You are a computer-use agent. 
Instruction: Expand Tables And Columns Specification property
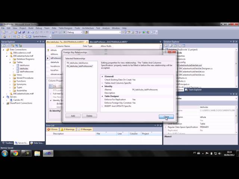coord(102,83)
